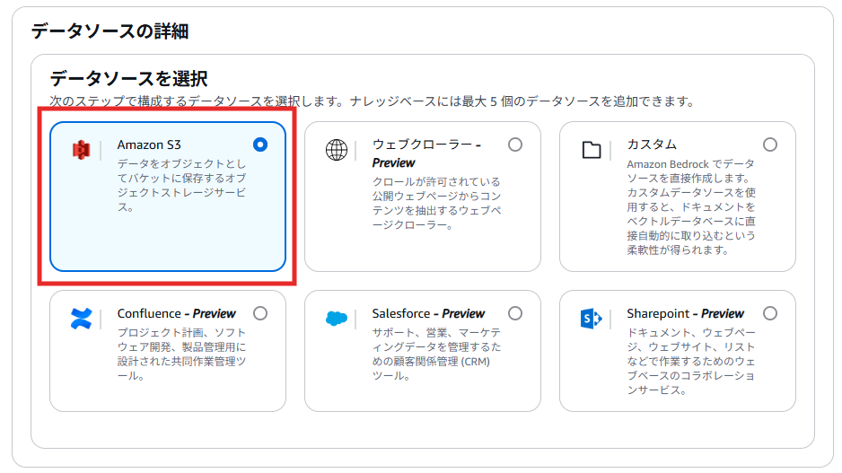
Task: Select the Salesforce radio button
Action: click(515, 313)
